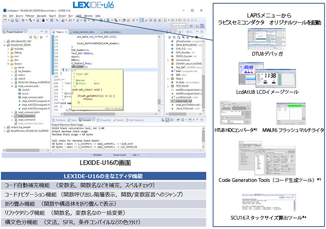Click the SCU16 stack size tool thumbnail
326x229 pixels.
(x=269, y=203)
